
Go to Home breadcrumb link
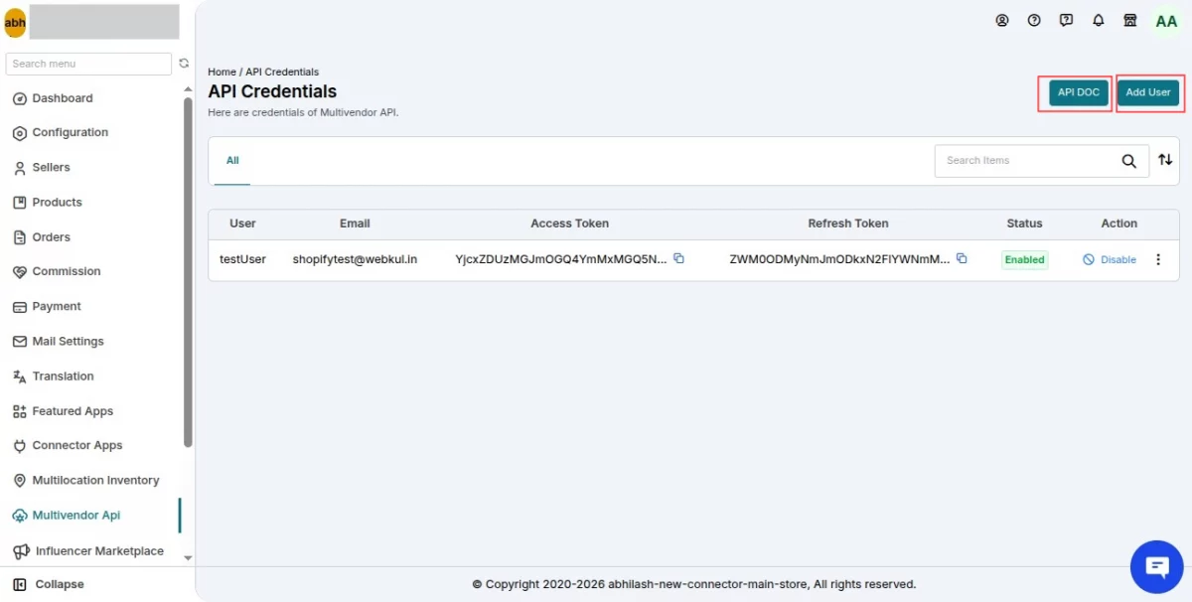coord(222,73)
